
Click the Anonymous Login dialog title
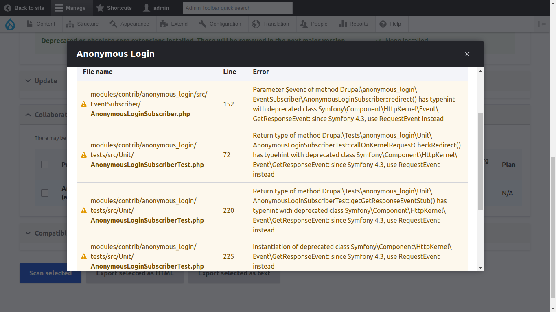pyautogui.click(x=116, y=54)
